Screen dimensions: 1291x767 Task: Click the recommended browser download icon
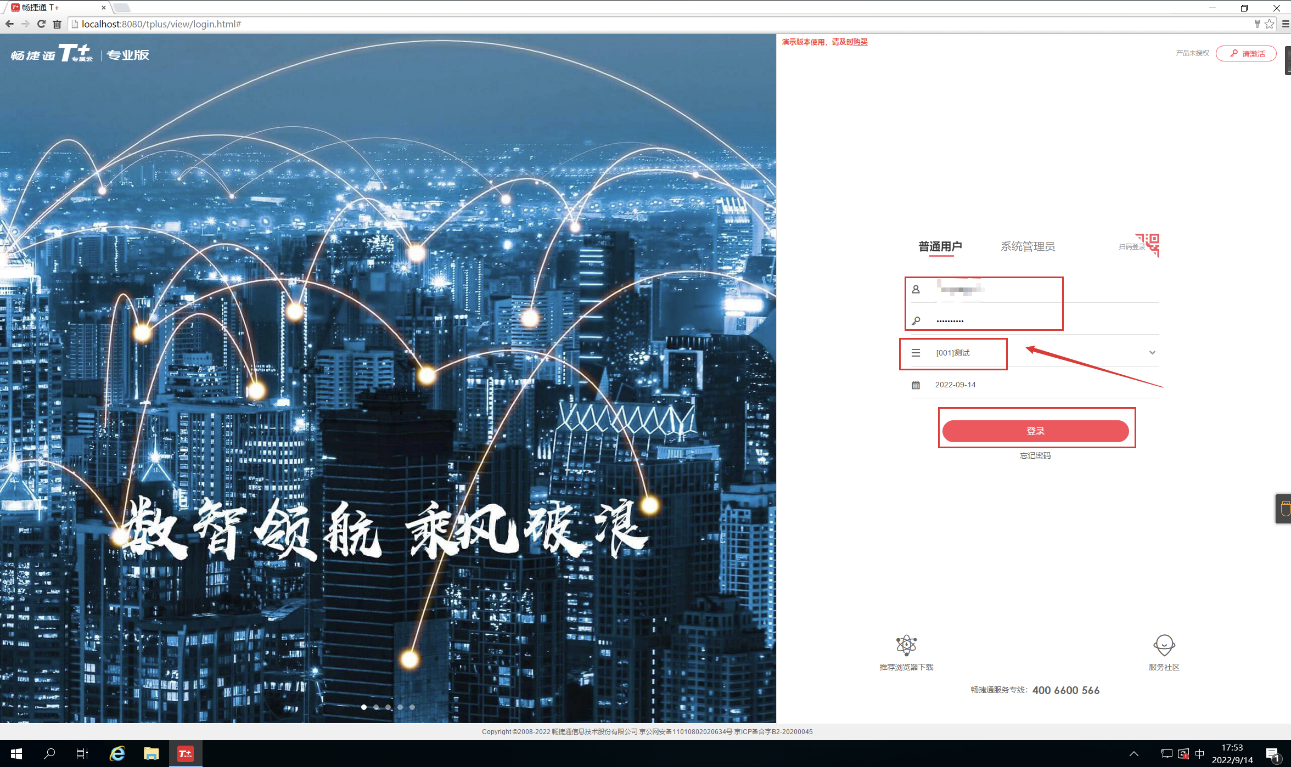tap(906, 645)
